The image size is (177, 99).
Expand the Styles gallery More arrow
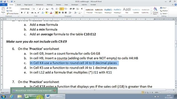pyautogui.click(x=151, y=13)
